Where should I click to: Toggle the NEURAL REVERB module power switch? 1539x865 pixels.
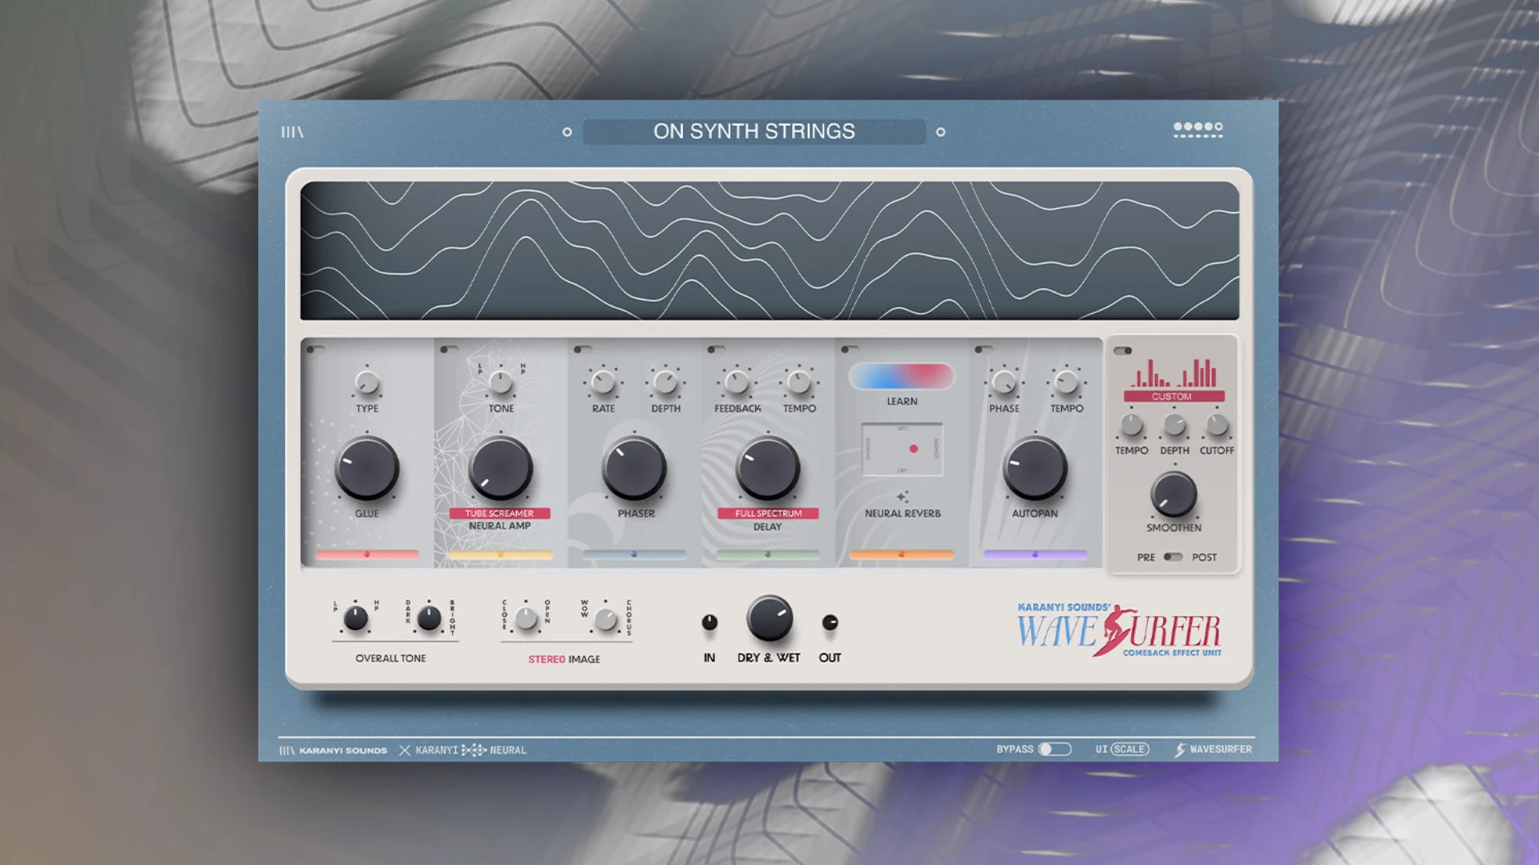tap(850, 349)
